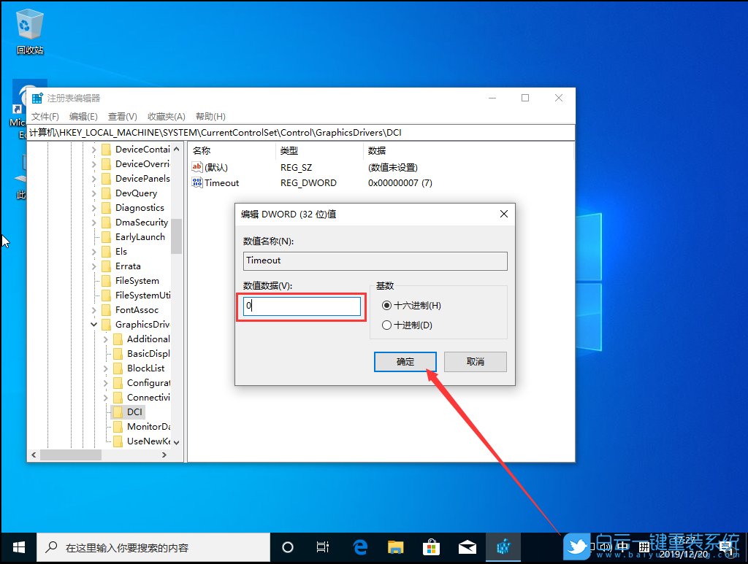Toggle the 中 input indicator in system tray
748x564 pixels.
click(623, 546)
